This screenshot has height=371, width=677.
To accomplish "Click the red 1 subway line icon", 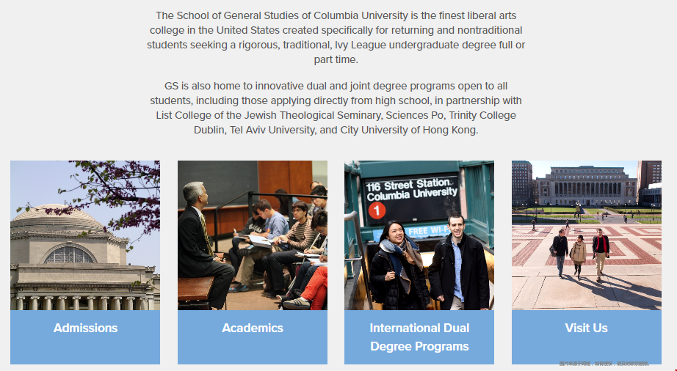I will tap(377, 211).
